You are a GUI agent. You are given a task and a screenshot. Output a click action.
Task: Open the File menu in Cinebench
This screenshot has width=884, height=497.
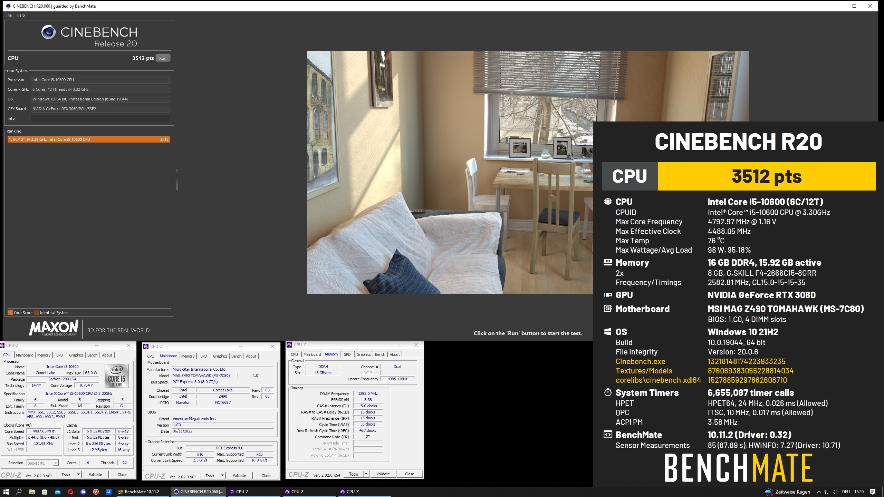pos(9,15)
